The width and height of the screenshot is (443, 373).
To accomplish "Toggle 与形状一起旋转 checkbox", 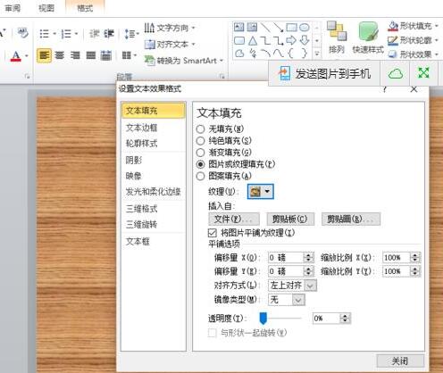I will pyautogui.click(x=212, y=333).
